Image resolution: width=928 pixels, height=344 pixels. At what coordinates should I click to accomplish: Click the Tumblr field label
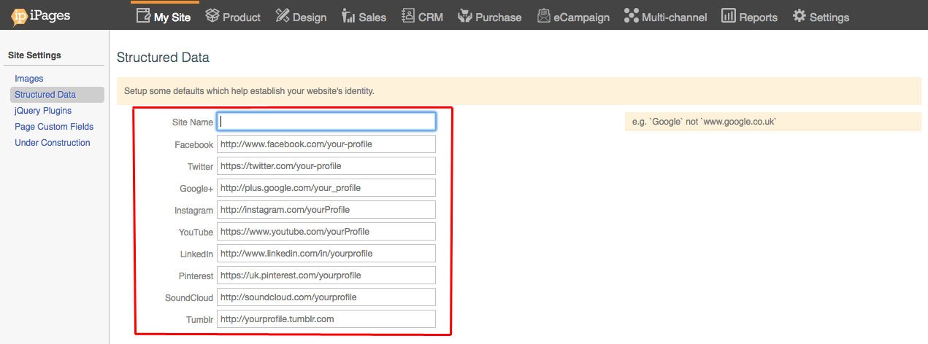pyautogui.click(x=199, y=320)
